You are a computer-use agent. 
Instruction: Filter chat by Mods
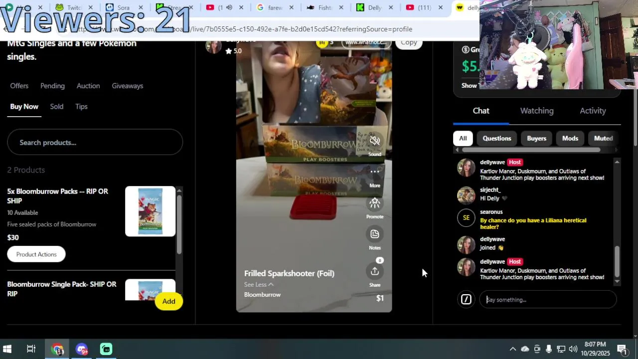tap(570, 138)
